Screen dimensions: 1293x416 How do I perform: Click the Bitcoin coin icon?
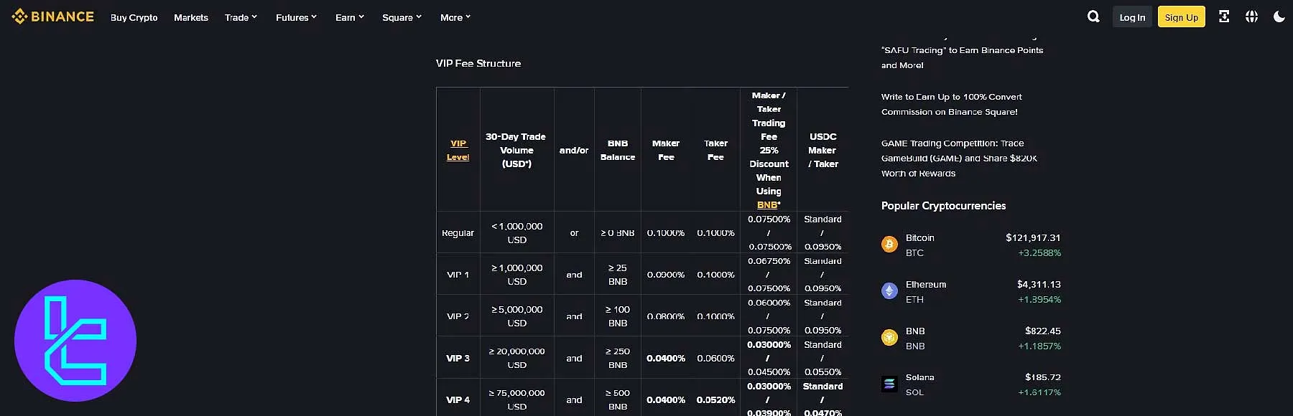pyautogui.click(x=889, y=245)
